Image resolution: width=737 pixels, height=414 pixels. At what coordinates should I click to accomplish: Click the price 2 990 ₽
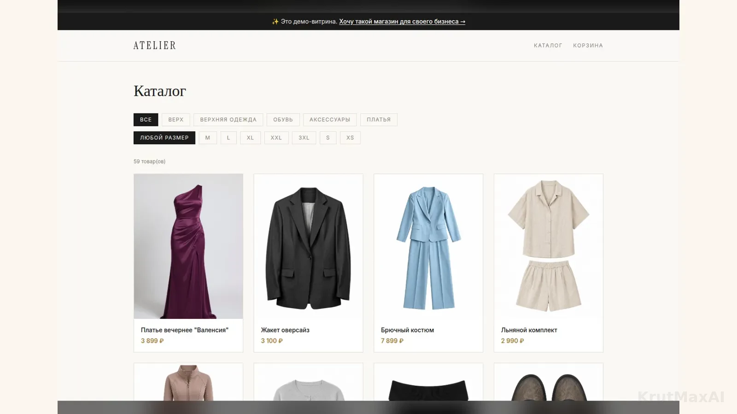click(x=513, y=341)
